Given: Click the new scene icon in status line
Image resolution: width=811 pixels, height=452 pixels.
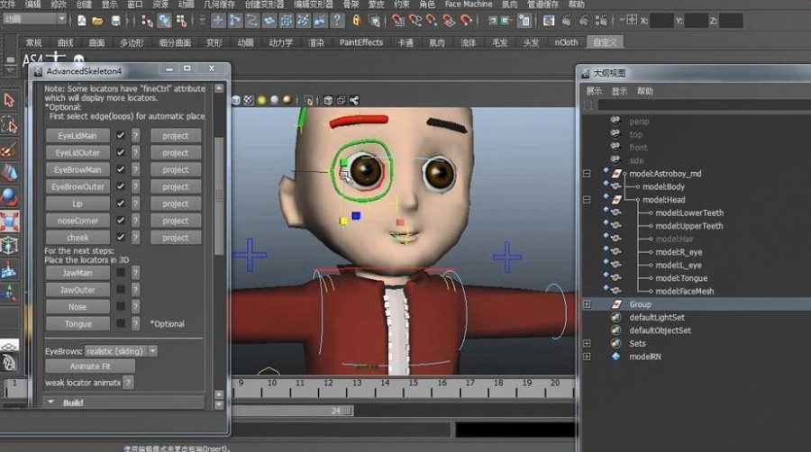Looking at the screenshot, I should (x=82, y=20).
